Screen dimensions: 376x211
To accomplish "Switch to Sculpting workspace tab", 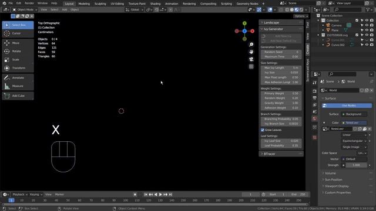I will tap(100, 4).
